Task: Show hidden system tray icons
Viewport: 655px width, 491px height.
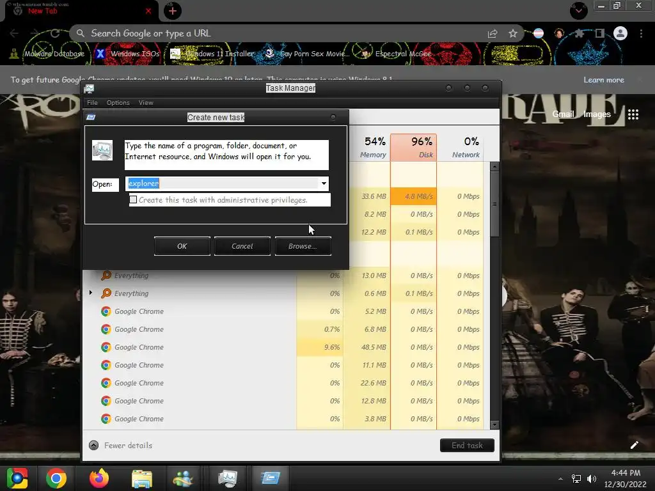Action: pos(560,479)
